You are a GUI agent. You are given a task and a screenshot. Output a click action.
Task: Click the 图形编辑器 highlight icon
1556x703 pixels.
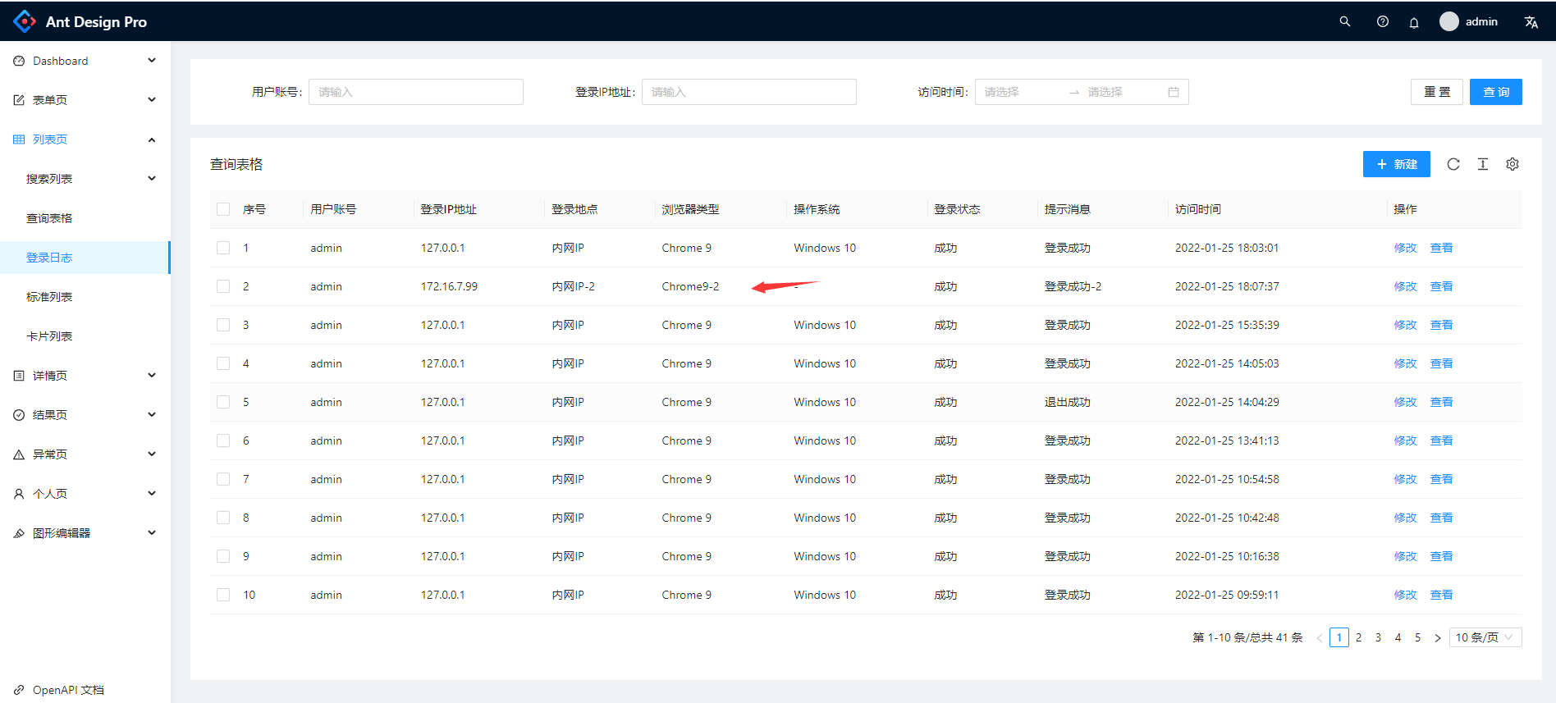[x=19, y=533]
